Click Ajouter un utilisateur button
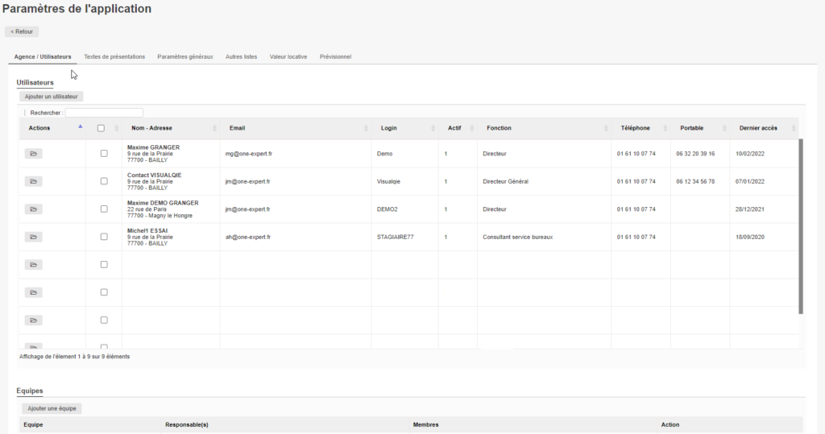Screen dimensions: 825x434 [x=52, y=97]
